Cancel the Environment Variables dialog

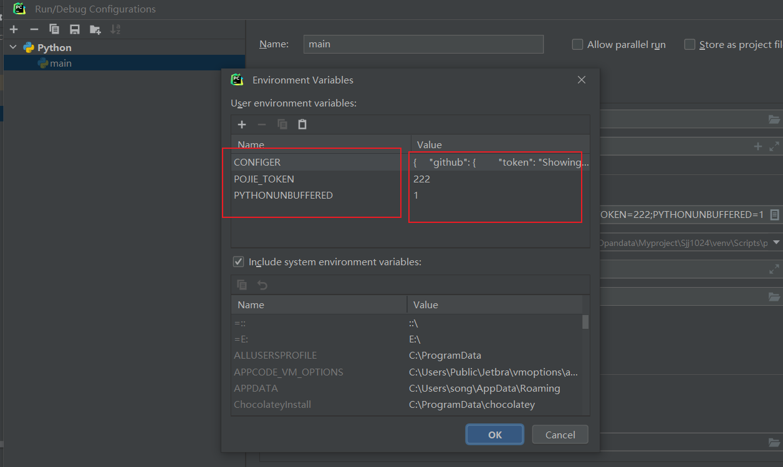pyautogui.click(x=559, y=434)
